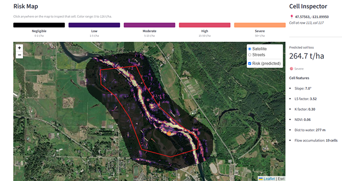Click the dark purple Low legend swatch

(x=94, y=25)
